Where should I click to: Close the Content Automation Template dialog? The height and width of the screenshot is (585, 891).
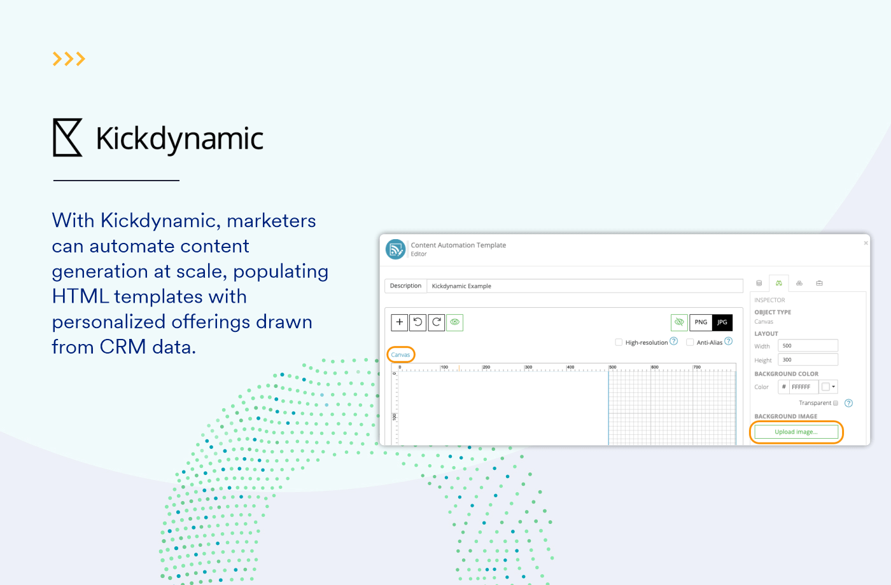click(x=866, y=243)
